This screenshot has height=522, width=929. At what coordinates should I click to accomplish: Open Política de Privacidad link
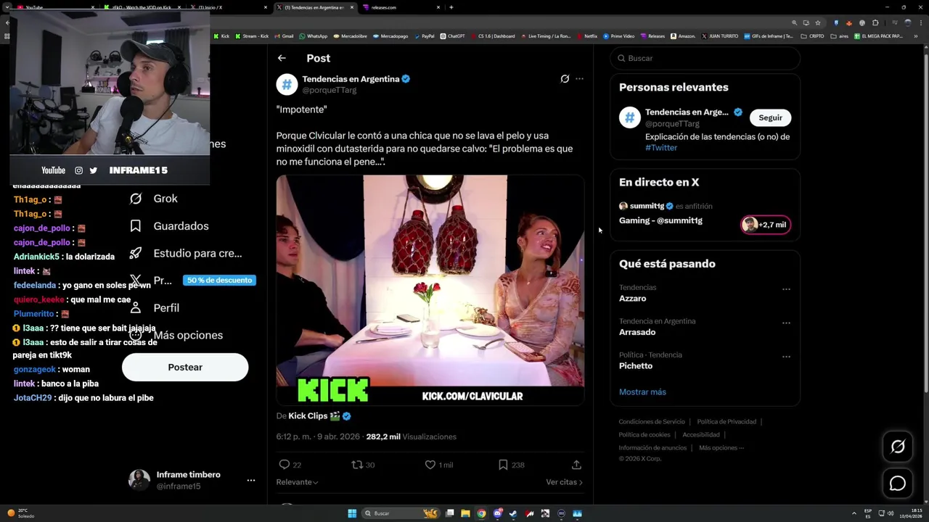727,421
